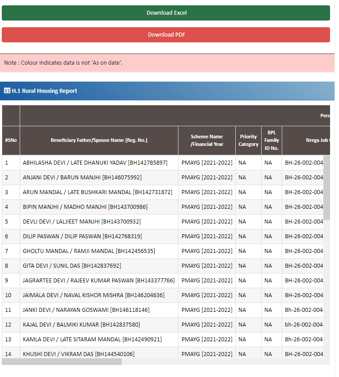Click Priority Category NA in JANKI DEVI row
This screenshot has height=377, width=339.
(x=242, y=310)
